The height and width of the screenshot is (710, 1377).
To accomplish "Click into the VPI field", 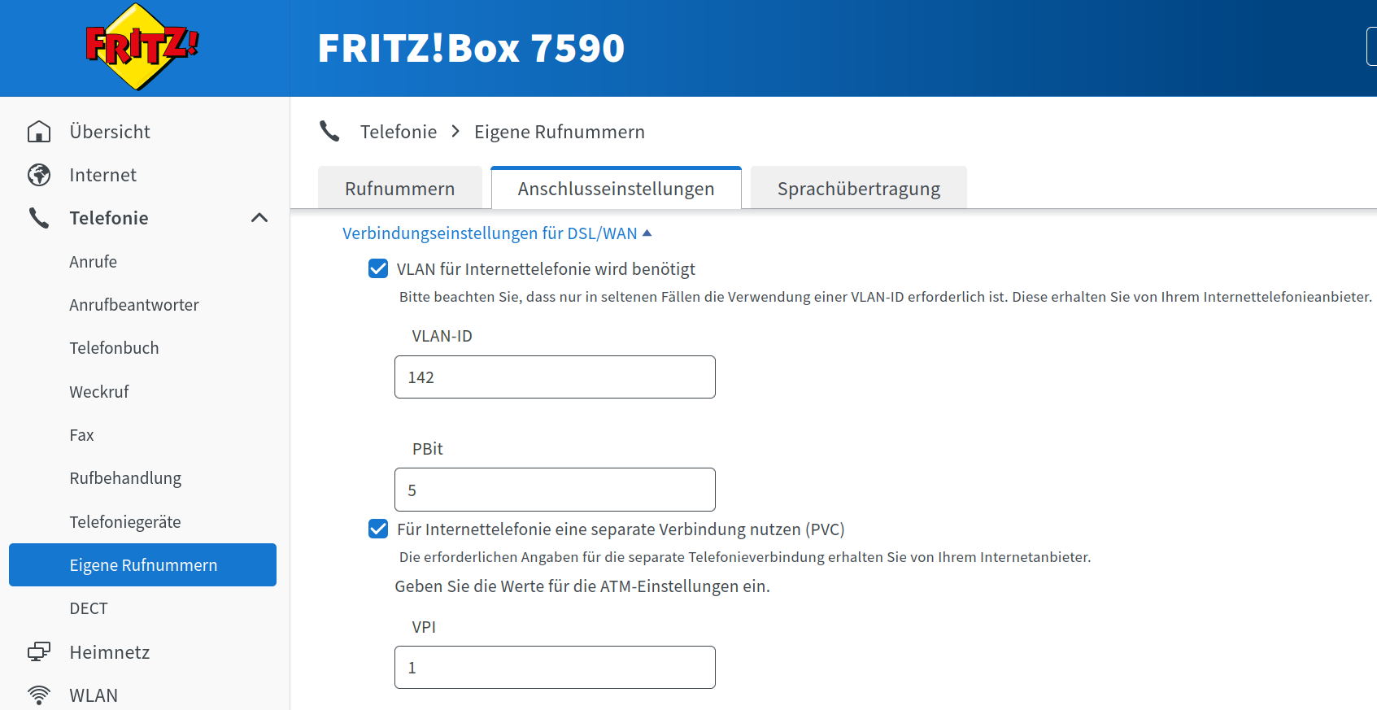I will coord(555,667).
